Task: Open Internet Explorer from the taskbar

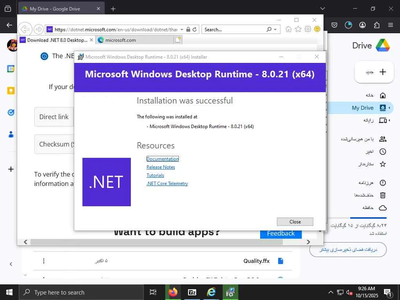Action: coord(211,292)
